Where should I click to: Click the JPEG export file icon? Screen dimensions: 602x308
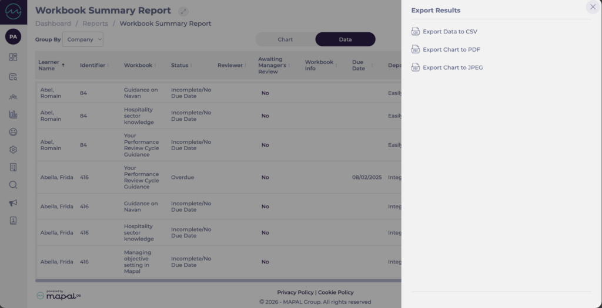click(x=416, y=67)
